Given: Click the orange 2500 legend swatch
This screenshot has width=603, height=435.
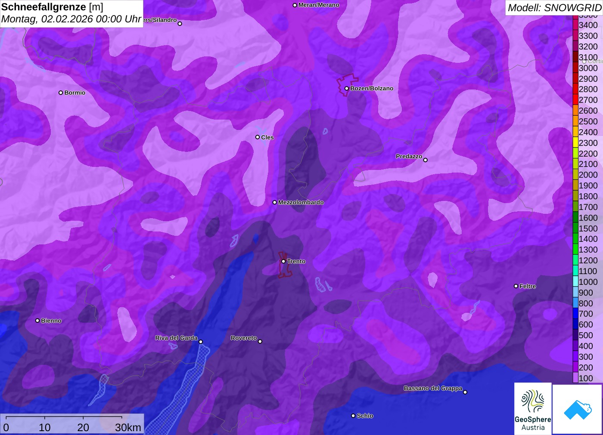Looking at the screenshot, I should click(575, 121).
